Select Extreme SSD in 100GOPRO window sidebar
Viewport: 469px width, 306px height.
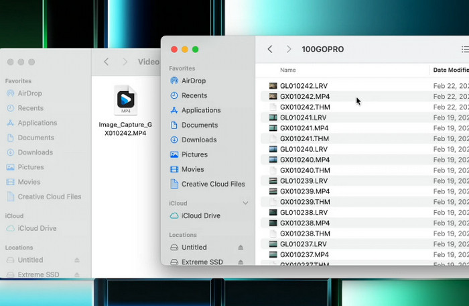point(196,262)
